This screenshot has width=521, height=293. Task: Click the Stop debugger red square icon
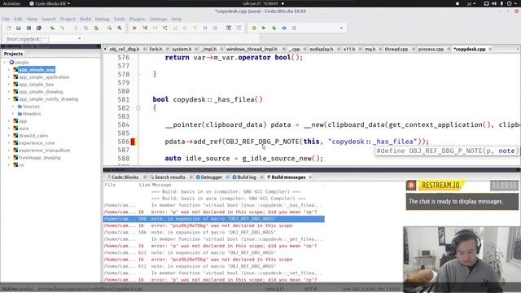coord(215,28)
